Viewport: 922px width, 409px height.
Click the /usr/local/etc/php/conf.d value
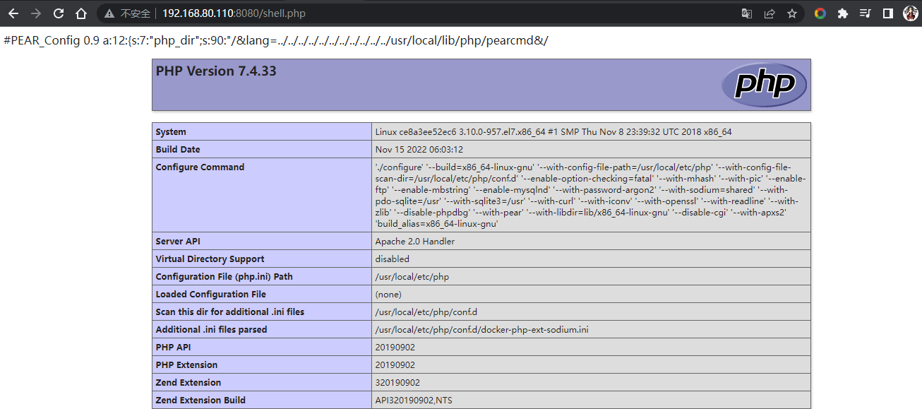426,312
